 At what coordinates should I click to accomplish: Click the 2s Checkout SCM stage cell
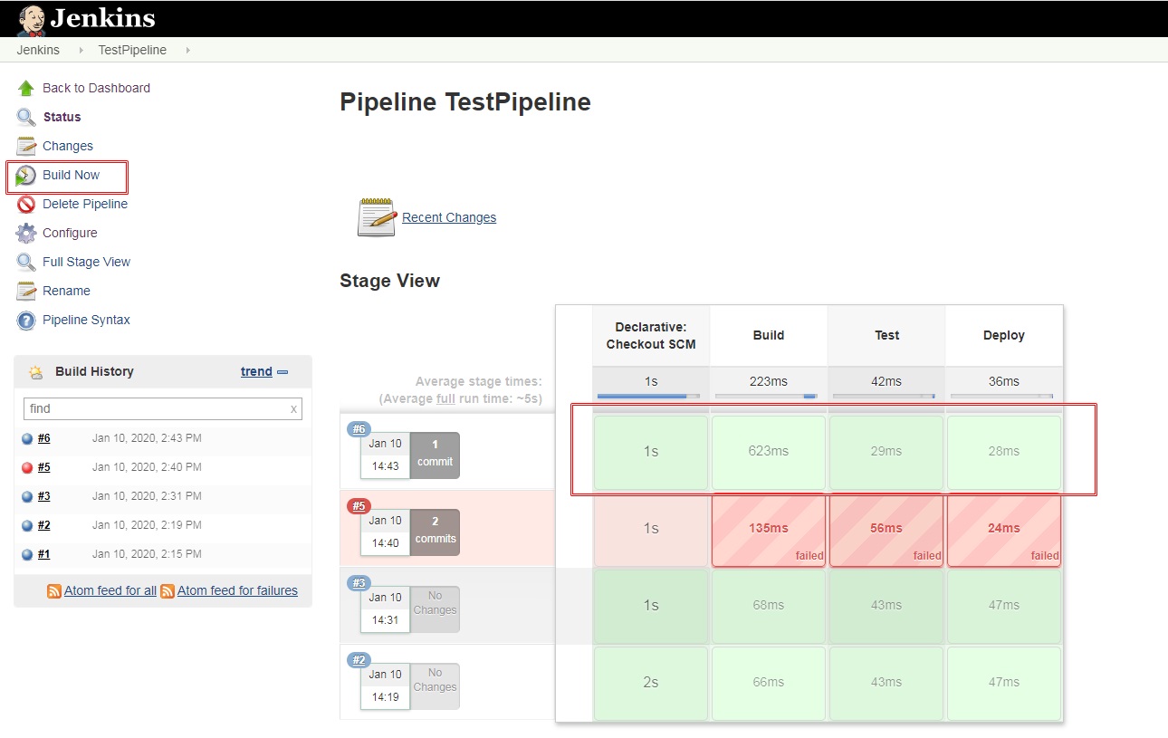coord(651,683)
